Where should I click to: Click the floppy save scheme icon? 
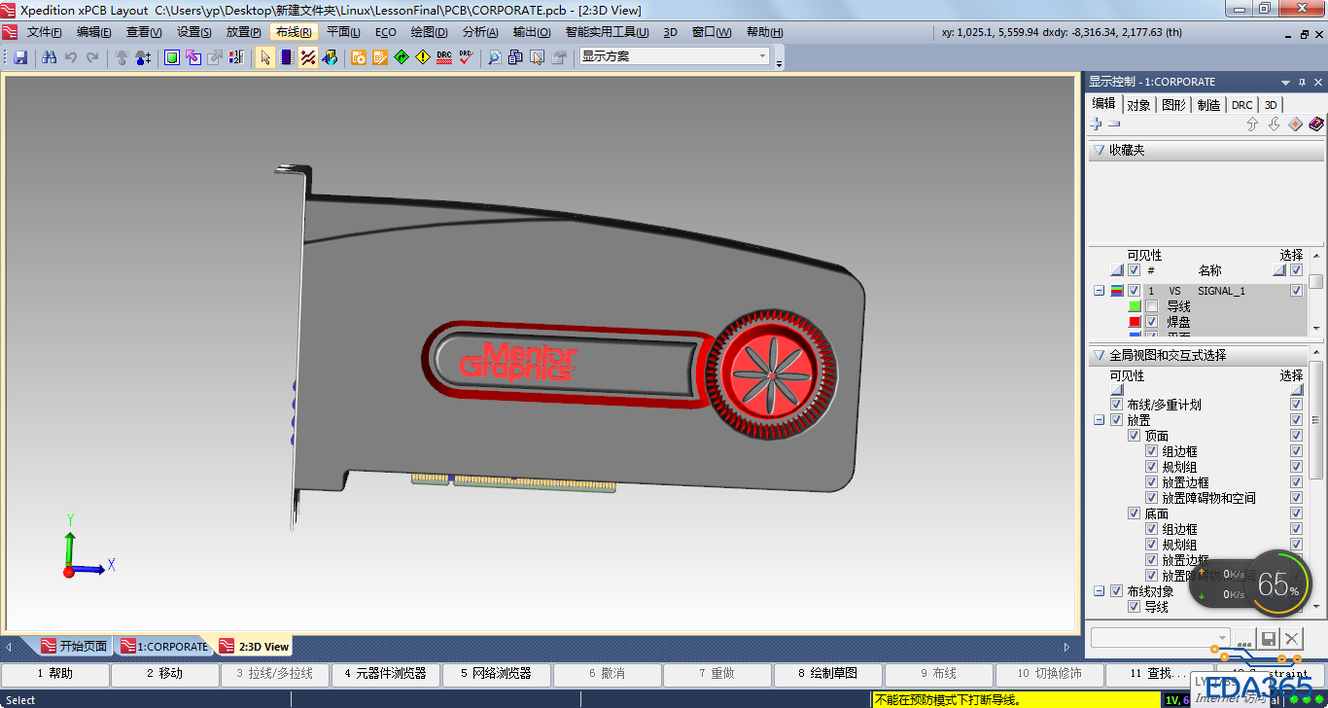coord(1268,638)
